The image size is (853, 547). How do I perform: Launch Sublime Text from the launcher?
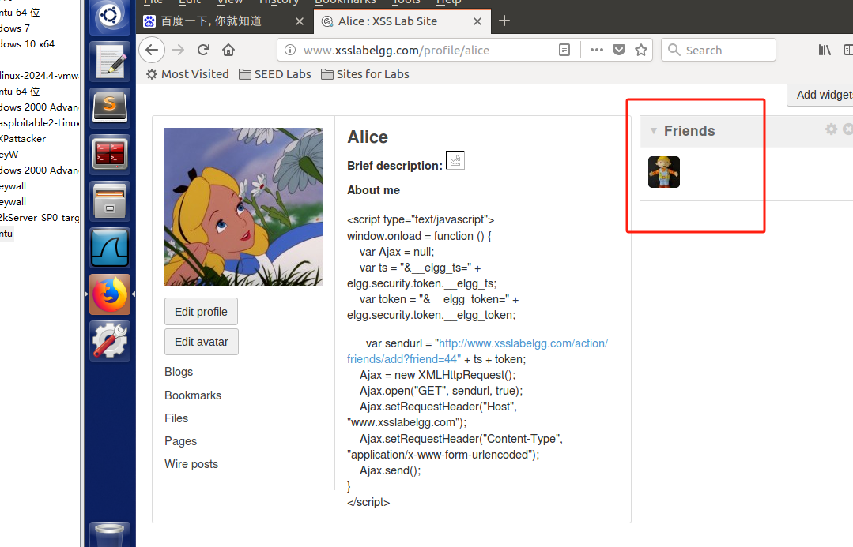[x=110, y=107]
